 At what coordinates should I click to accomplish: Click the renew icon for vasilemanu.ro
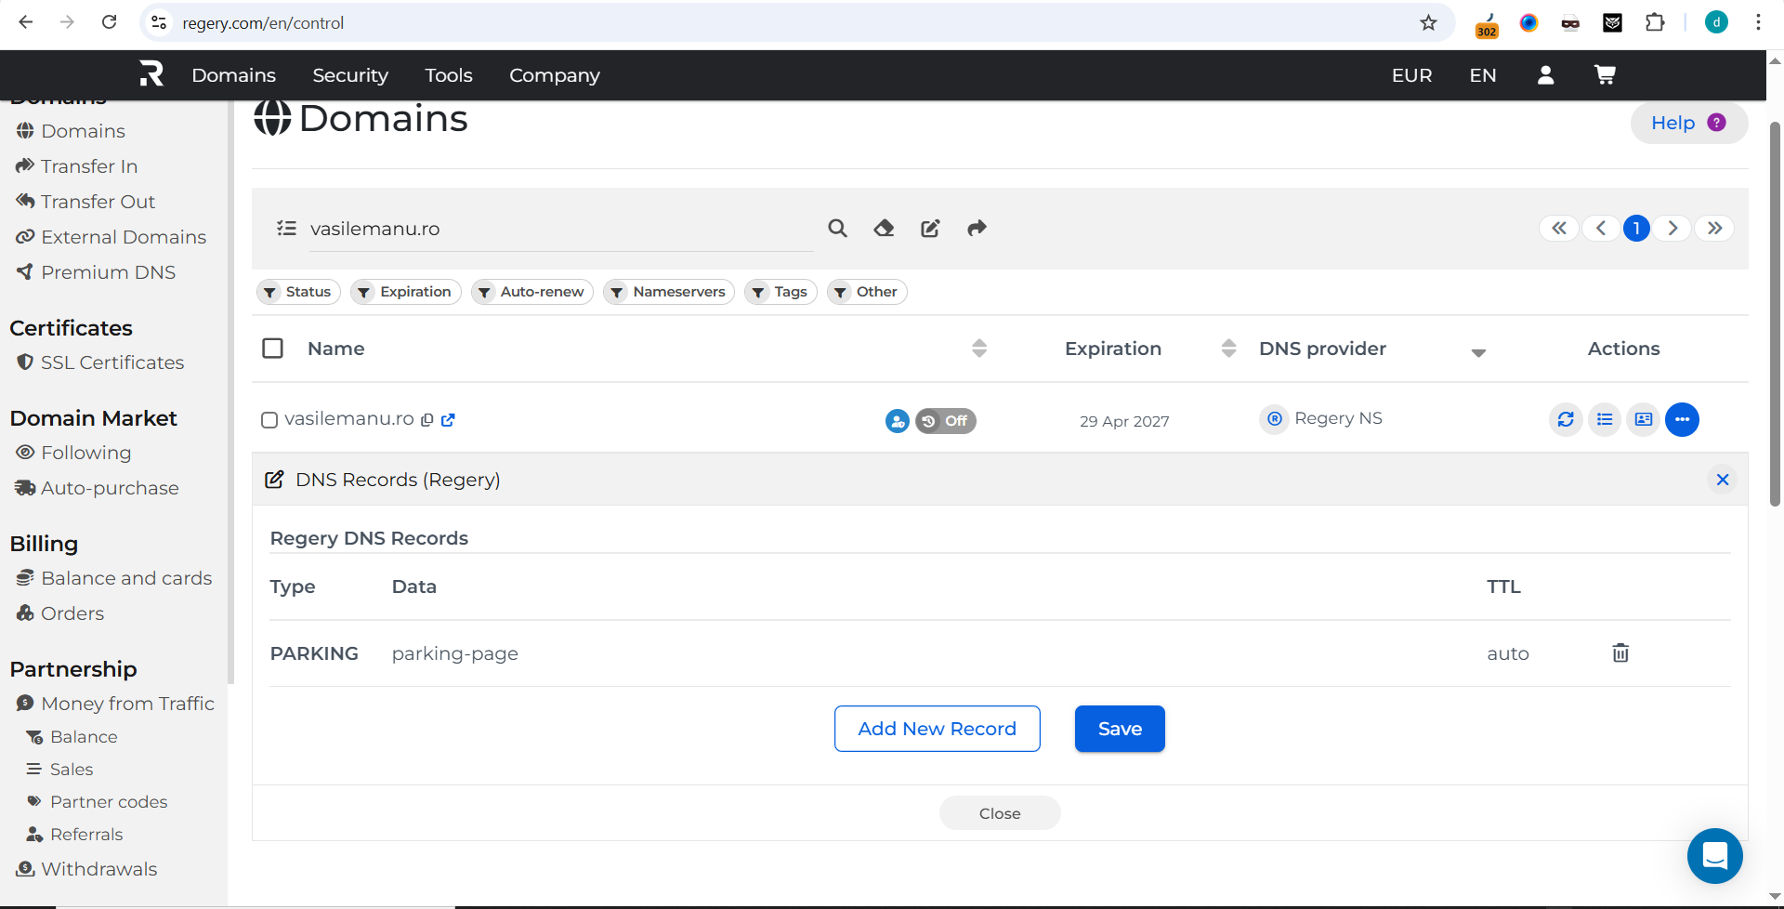pos(1566,419)
